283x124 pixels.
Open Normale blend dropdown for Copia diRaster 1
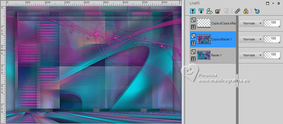point(251,39)
